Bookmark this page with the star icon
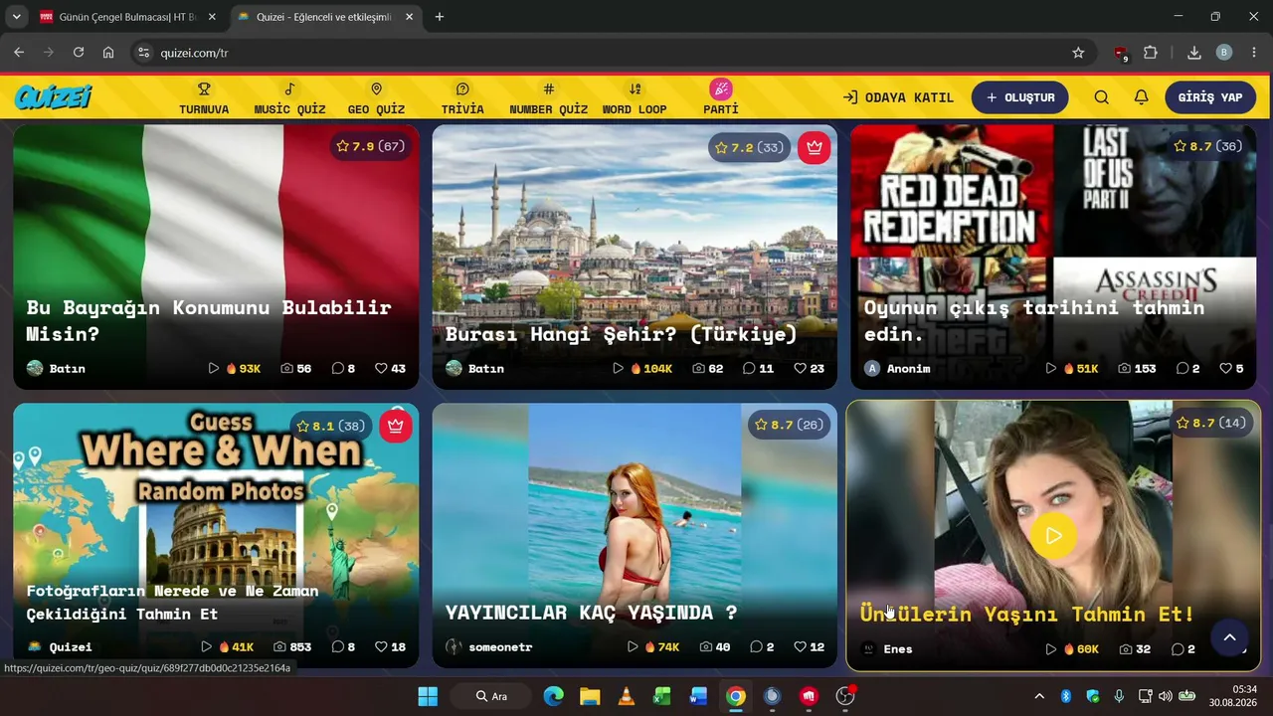 [x=1078, y=53]
